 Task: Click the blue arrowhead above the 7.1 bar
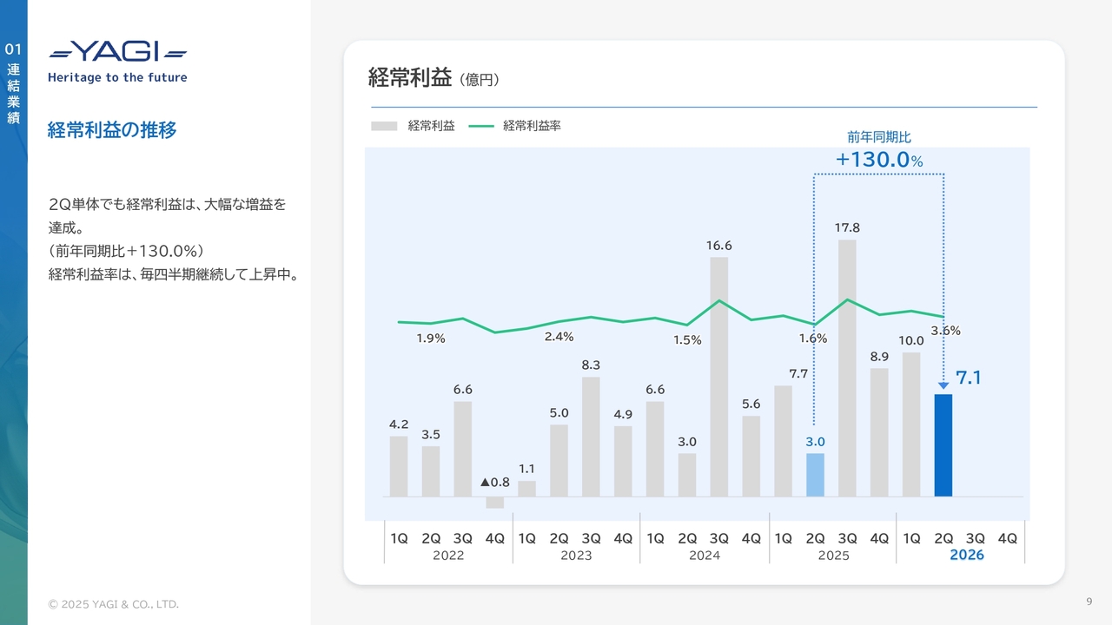click(943, 385)
